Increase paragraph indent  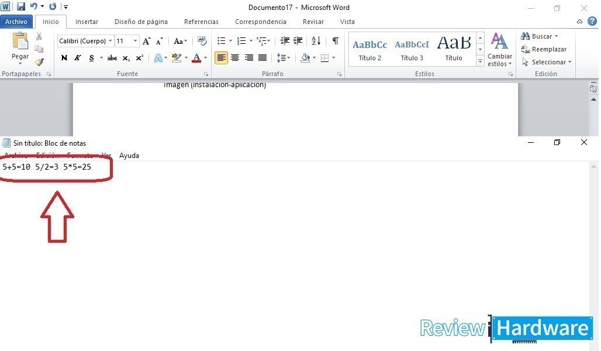coord(298,41)
